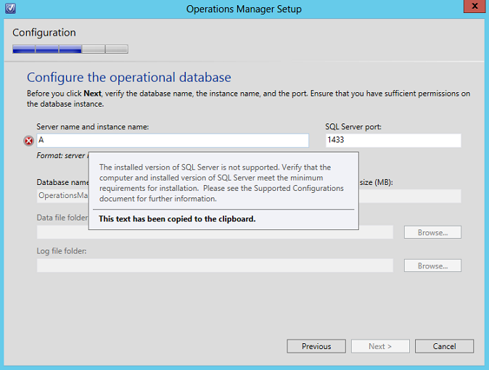Viewport: 489px width, 370px height.
Task: Click Browse for the Data file folder
Action: point(432,232)
